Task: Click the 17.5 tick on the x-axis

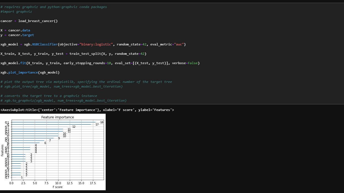Action: pos(93,183)
